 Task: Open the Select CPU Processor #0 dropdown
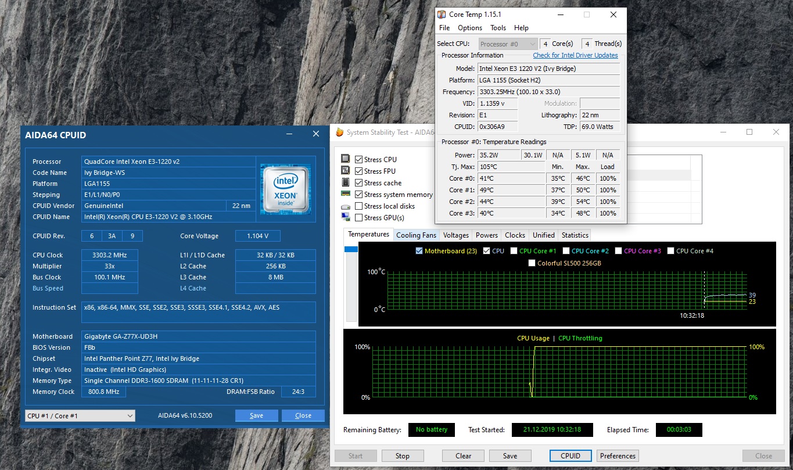pos(508,44)
